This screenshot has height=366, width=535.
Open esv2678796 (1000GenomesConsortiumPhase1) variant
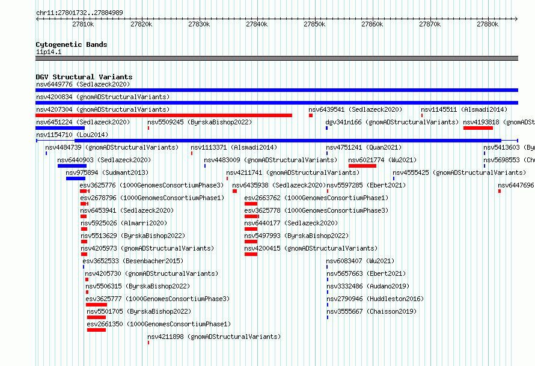point(152,198)
